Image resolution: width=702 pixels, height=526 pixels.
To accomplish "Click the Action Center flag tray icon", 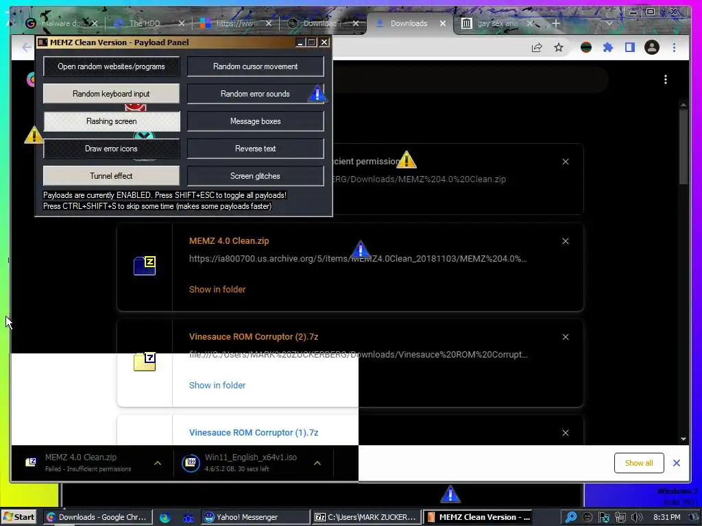I will pos(603,517).
